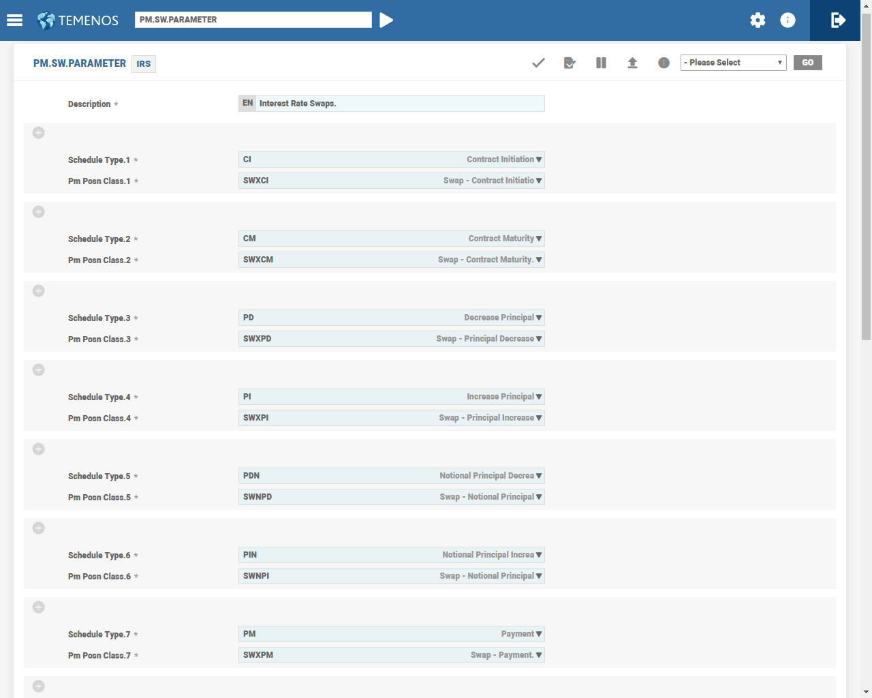Add a multi-value set above Schedule Type.1
Viewport: 872px width, 698px height.
(x=39, y=133)
